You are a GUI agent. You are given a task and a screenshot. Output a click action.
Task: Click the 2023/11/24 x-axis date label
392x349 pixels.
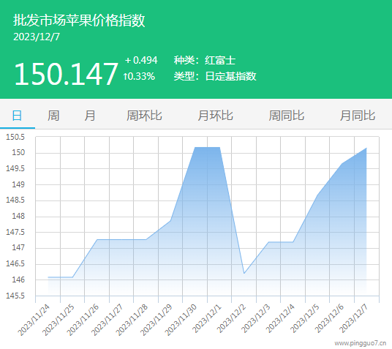coord(34,320)
